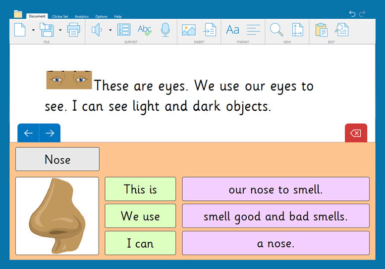The image size is (385, 269).
Task: Expand the Save dropdown arrow
Action: coord(60,30)
